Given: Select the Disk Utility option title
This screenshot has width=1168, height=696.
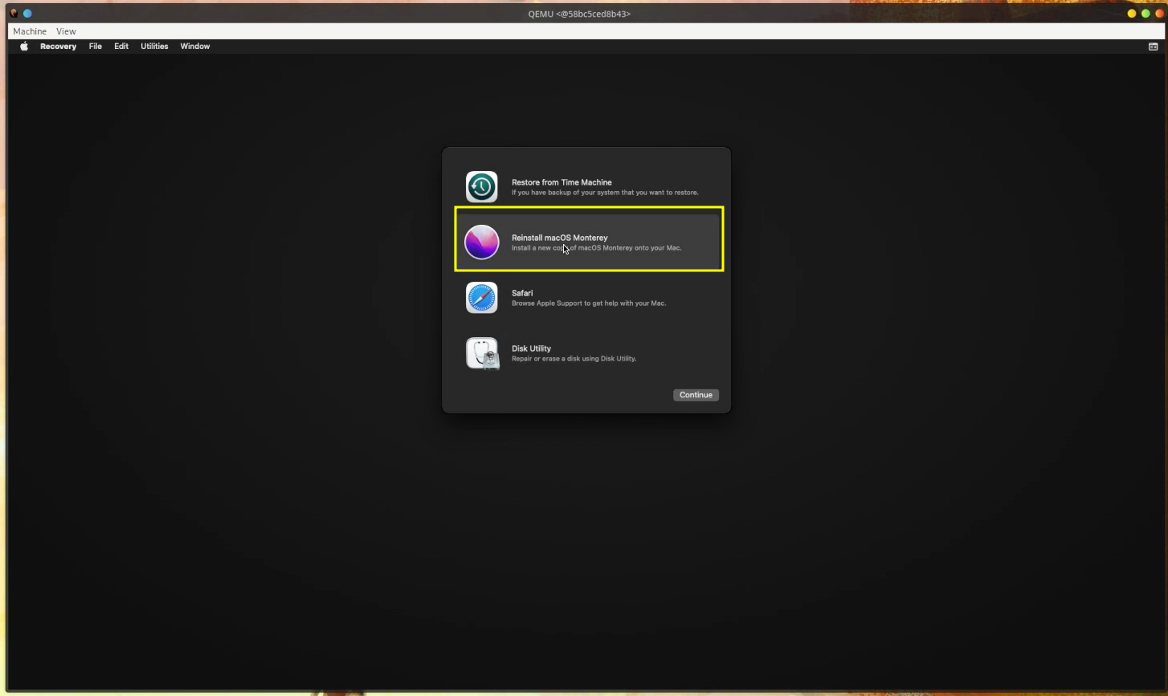Looking at the screenshot, I should click(531, 348).
